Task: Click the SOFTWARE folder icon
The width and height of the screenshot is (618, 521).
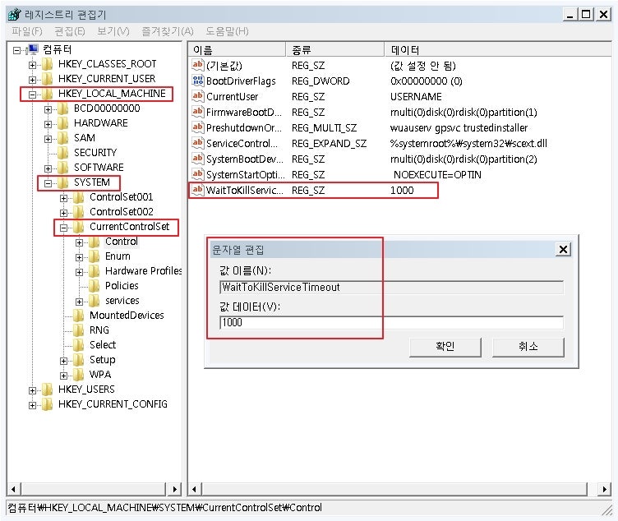Action: tap(63, 168)
